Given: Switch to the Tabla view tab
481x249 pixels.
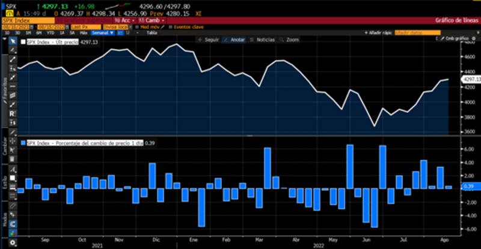Looking at the screenshot, I should point(152,33).
